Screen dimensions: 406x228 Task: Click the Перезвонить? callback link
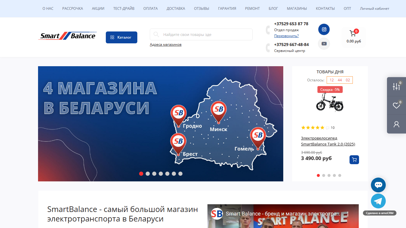coord(287,36)
